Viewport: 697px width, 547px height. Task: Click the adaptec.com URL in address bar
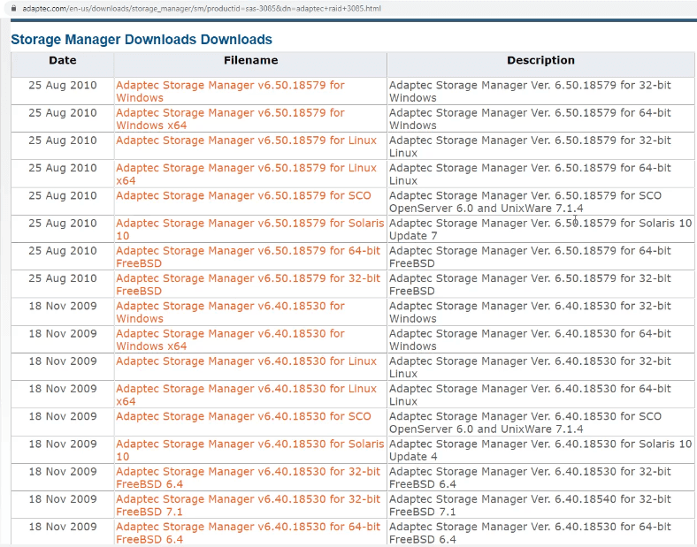click(x=202, y=9)
